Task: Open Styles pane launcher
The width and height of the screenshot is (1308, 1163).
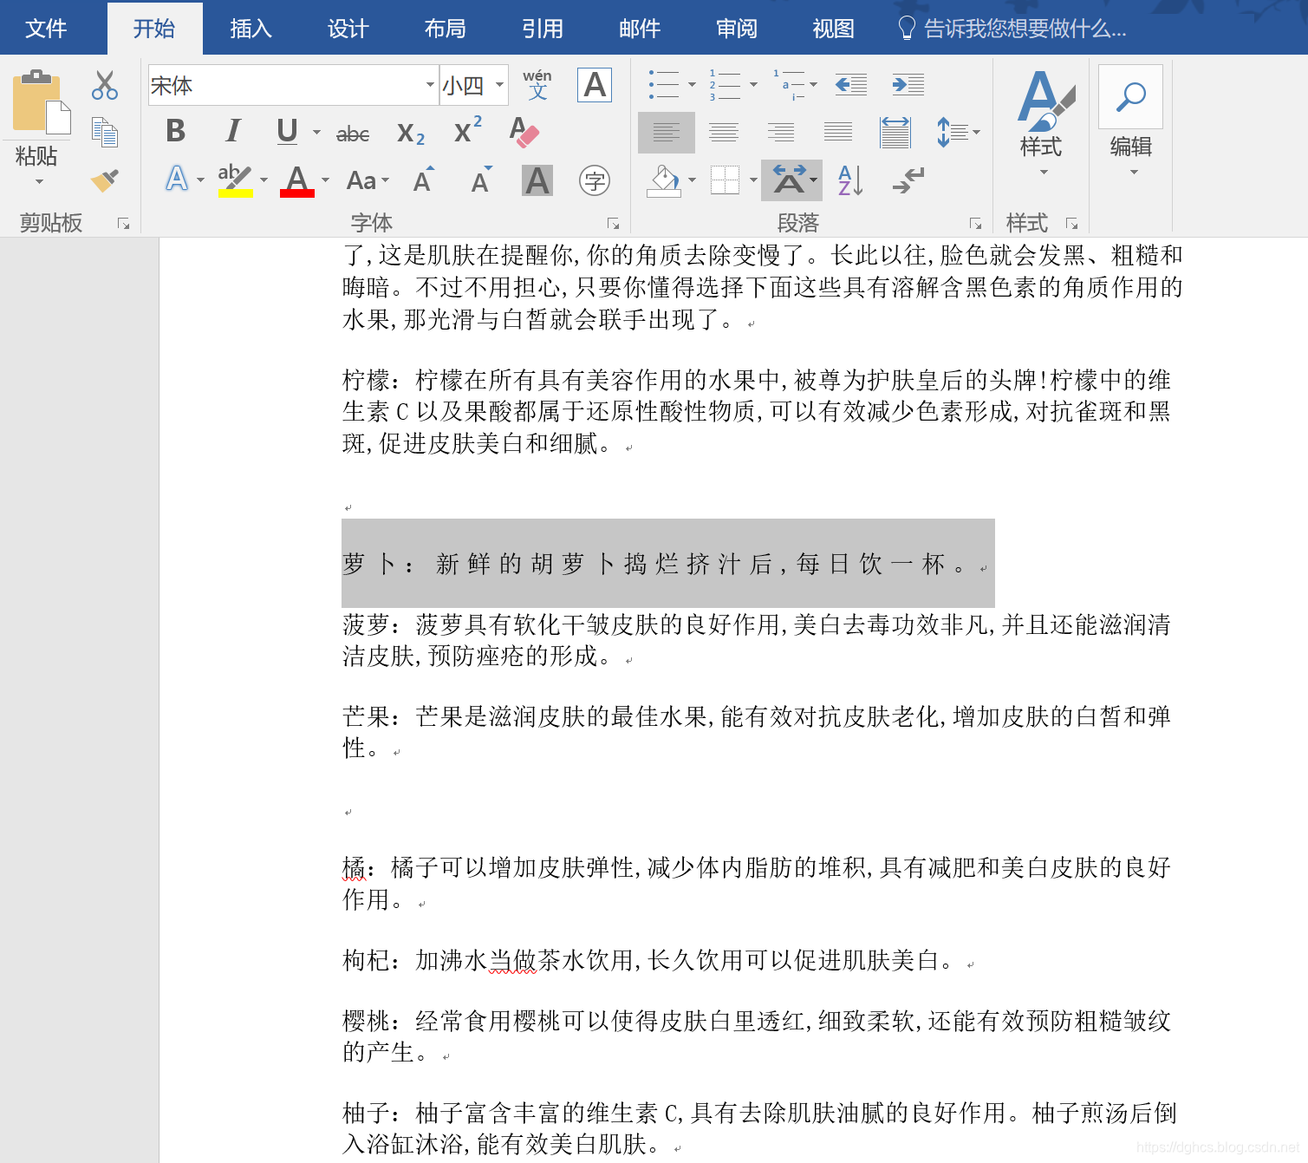Action: [1071, 224]
